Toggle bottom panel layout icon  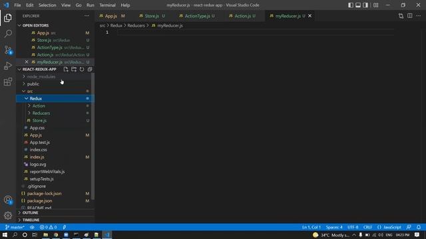(x=358, y=5)
